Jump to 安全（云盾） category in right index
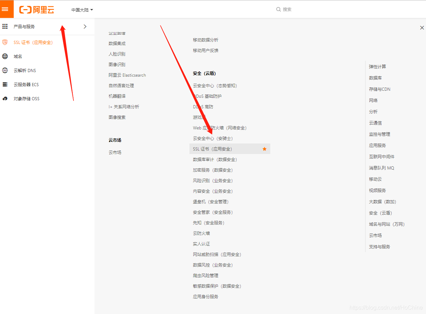The height and width of the screenshot is (314, 426). point(380,213)
